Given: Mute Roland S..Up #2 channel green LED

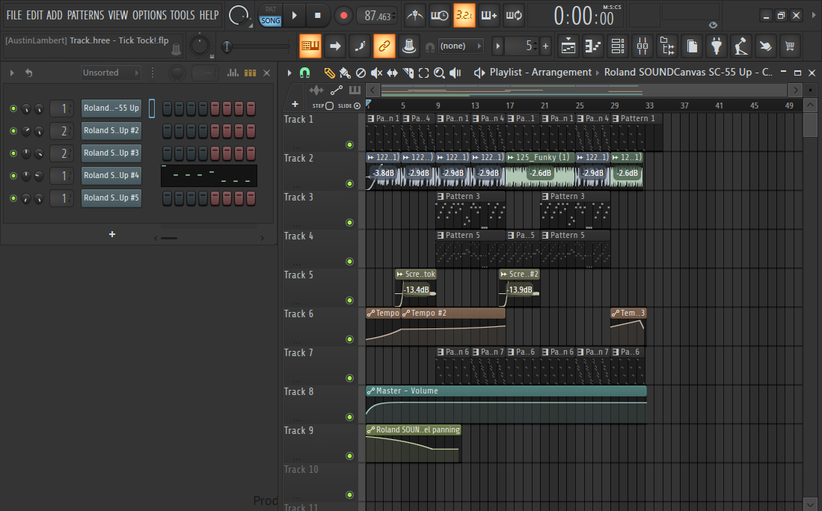Looking at the screenshot, I should coord(13,131).
